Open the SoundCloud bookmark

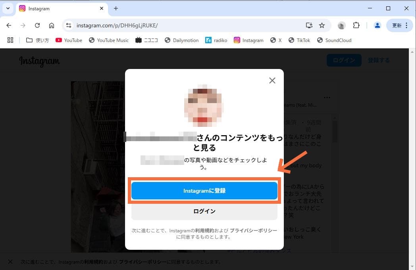click(334, 40)
